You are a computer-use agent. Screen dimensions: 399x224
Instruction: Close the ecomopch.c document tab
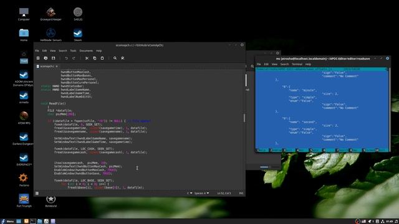tap(57, 67)
